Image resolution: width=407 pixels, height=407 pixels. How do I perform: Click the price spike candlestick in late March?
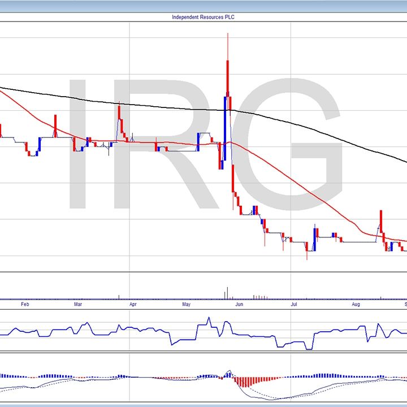coord(120,119)
